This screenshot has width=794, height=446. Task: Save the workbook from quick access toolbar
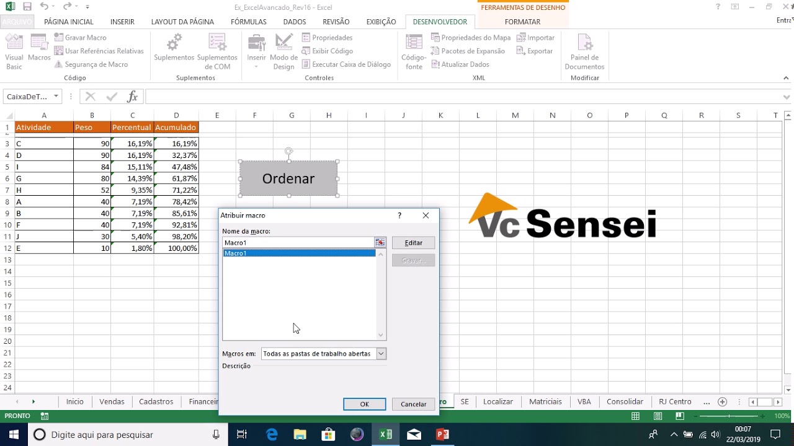click(x=27, y=7)
